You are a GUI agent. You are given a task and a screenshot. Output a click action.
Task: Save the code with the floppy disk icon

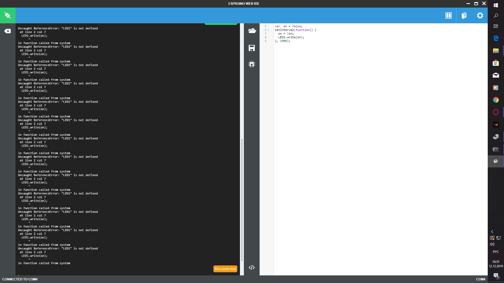point(252,48)
